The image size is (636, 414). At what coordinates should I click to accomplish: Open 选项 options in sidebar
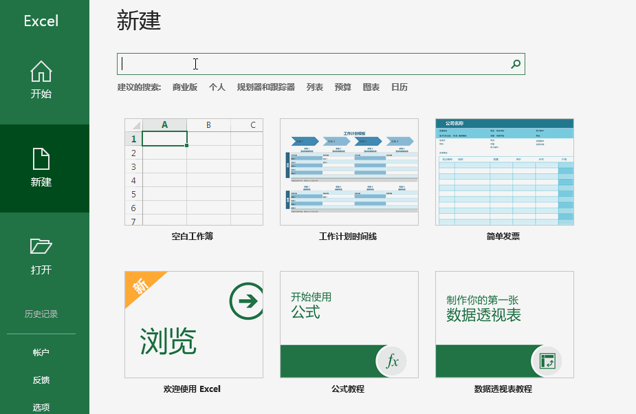41,407
